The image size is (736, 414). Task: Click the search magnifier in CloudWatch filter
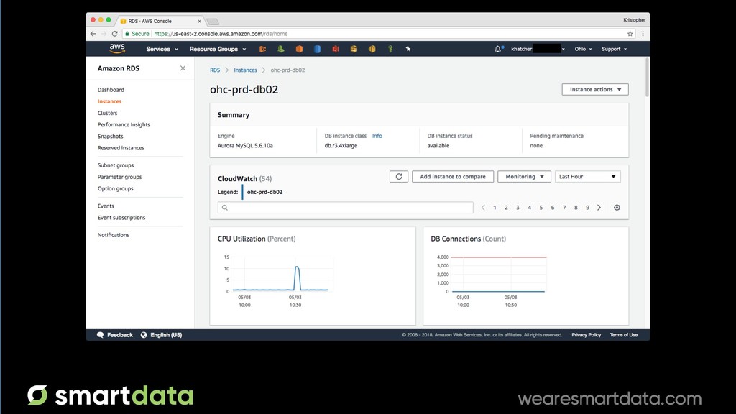tap(225, 208)
